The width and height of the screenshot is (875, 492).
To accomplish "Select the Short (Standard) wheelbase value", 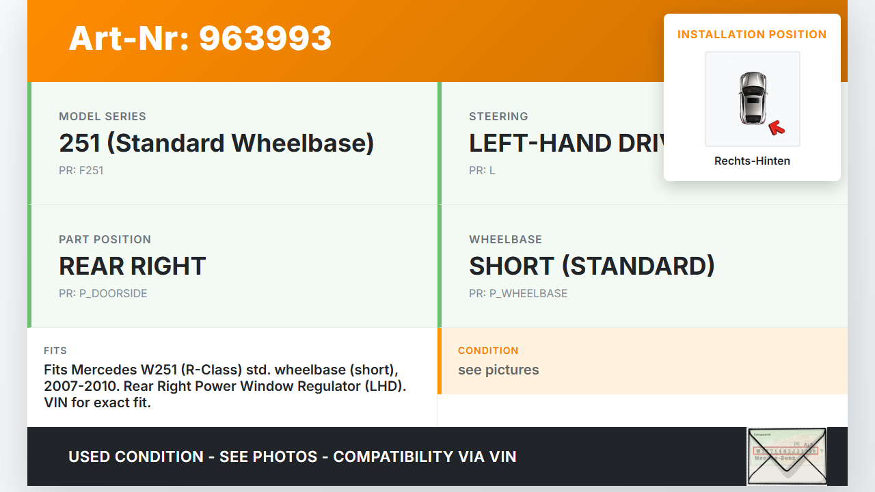I will (591, 266).
